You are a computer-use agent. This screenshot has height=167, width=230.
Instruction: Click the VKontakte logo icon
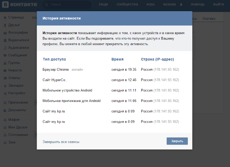coord(5,4)
